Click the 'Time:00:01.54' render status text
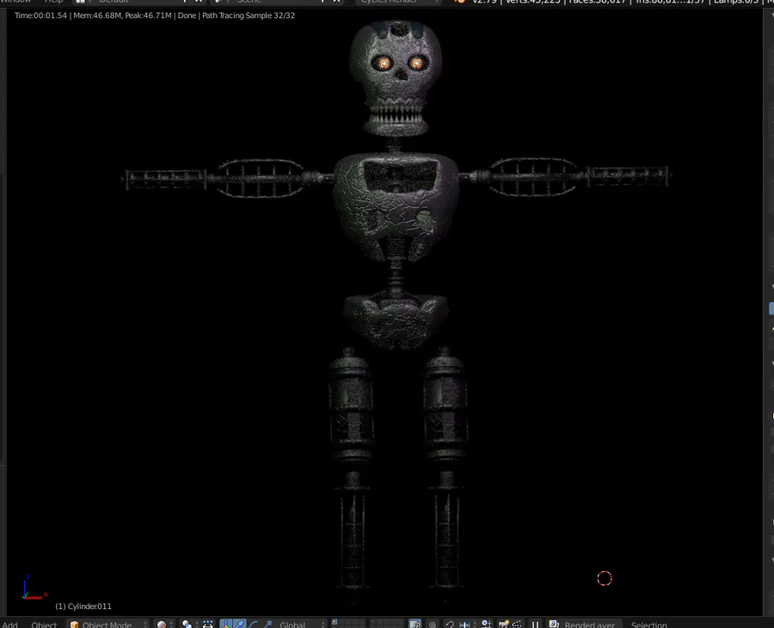Image resolution: width=774 pixels, height=628 pixels. point(40,15)
